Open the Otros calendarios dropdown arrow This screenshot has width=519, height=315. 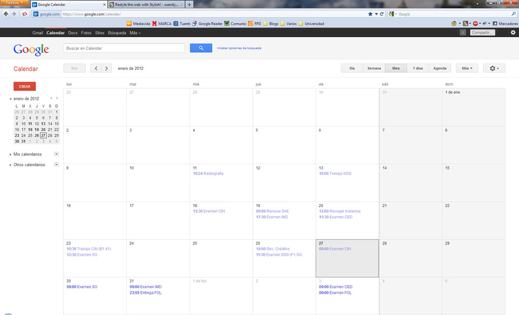(56, 165)
